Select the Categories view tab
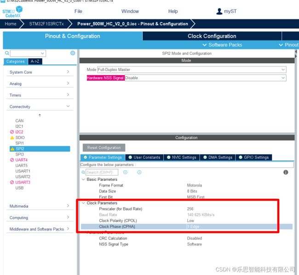This screenshot has height=275, width=299. [x=16, y=61]
